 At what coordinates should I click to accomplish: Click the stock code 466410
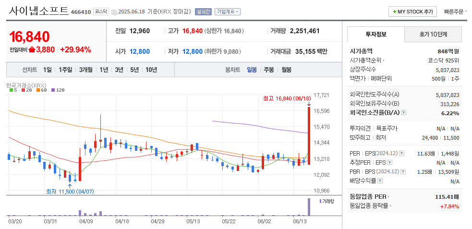click(x=81, y=12)
